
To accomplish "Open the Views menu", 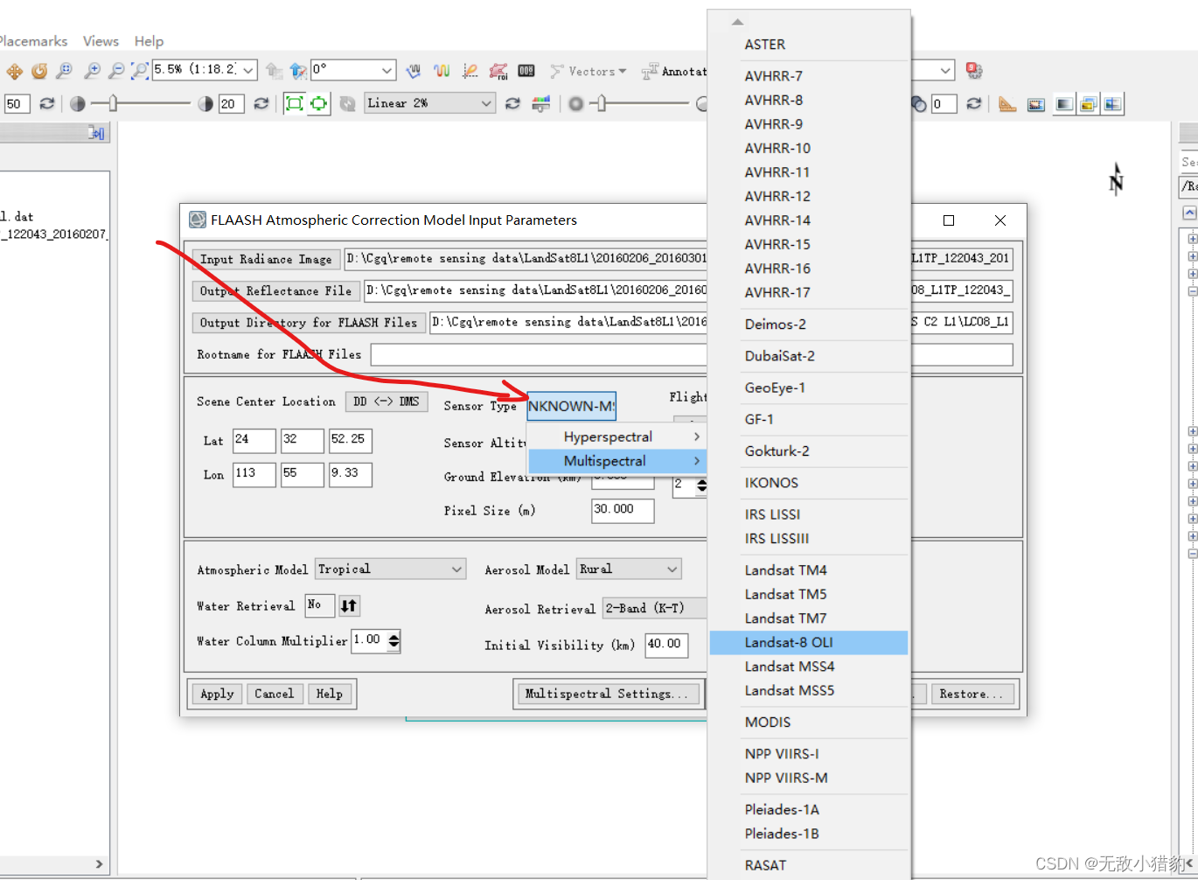I will [x=101, y=41].
